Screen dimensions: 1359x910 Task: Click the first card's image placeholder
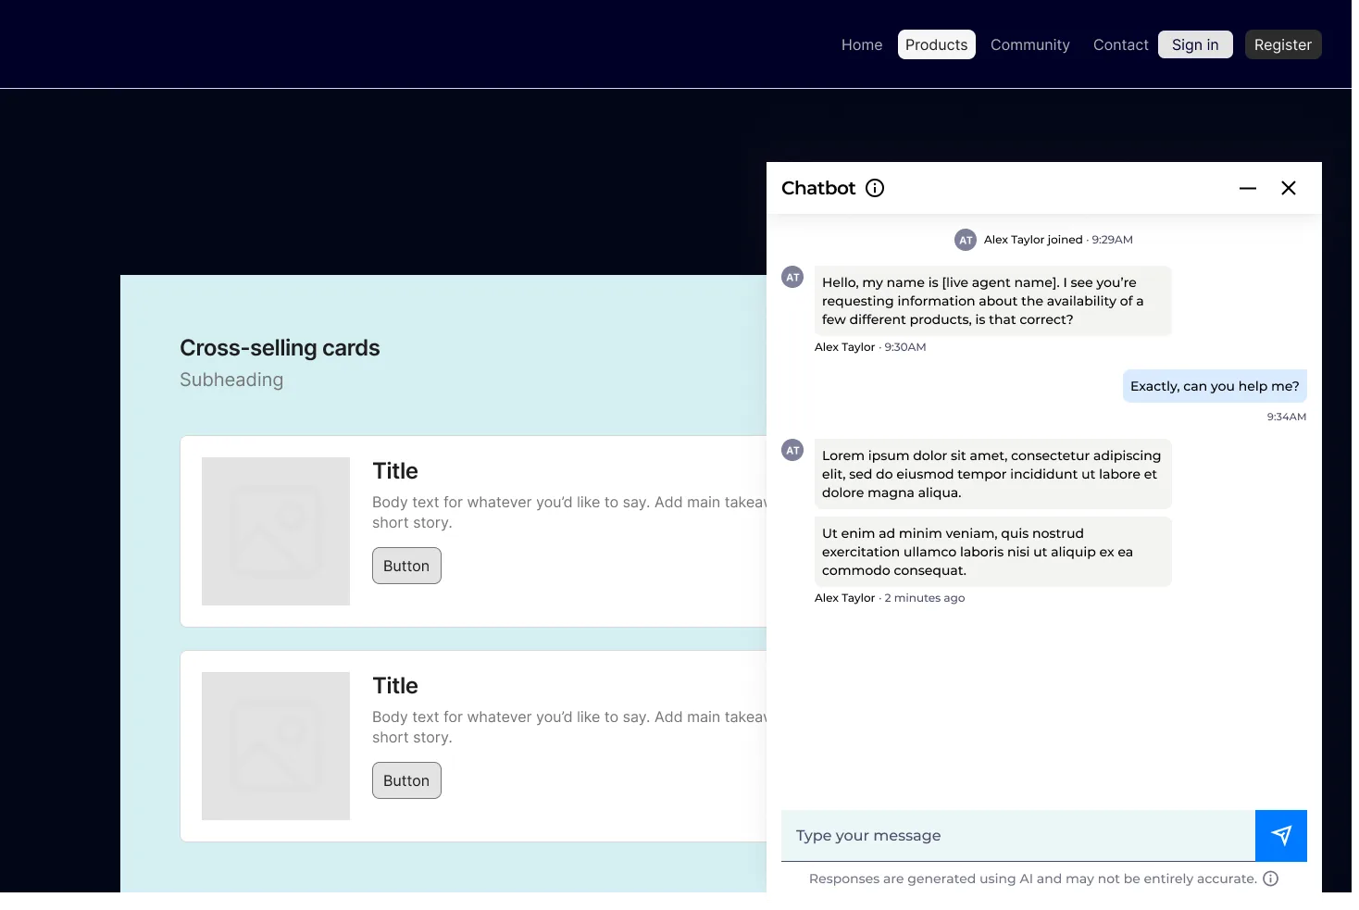276,531
